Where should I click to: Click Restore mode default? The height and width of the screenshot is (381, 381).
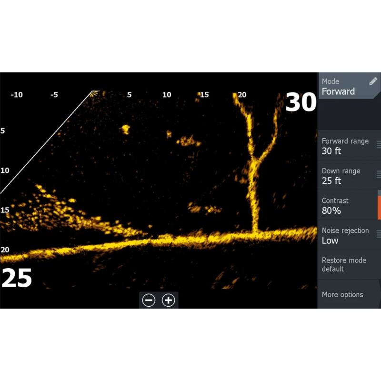pos(349,265)
